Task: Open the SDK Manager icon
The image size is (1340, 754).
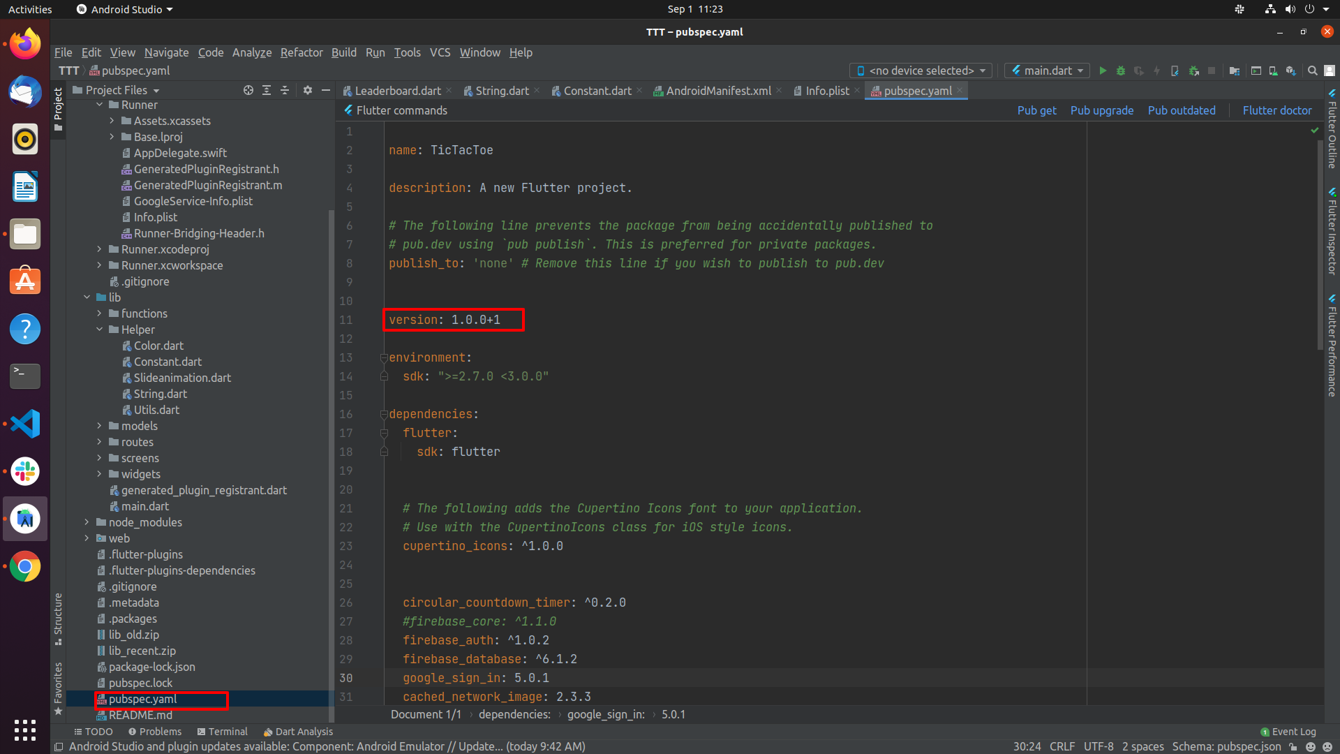Action: coord(1290,71)
